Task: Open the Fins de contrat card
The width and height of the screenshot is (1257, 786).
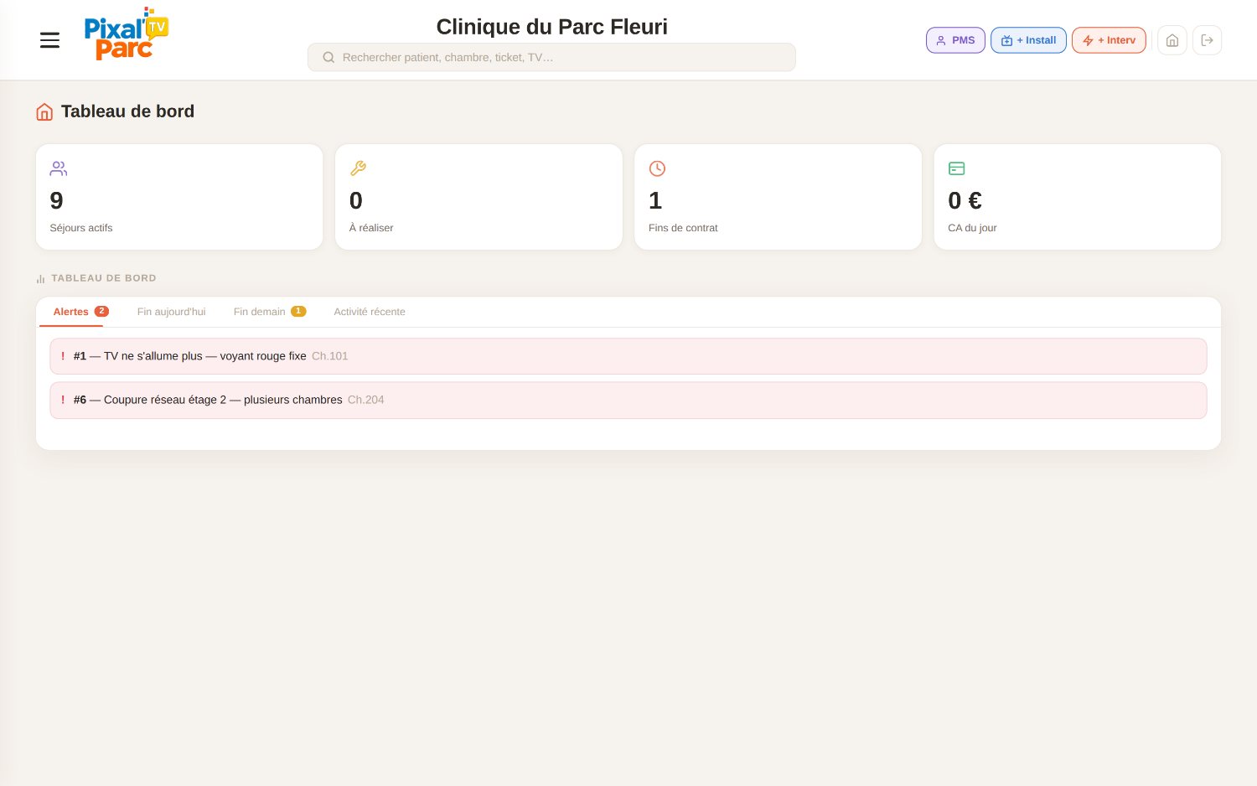Action: 778,197
